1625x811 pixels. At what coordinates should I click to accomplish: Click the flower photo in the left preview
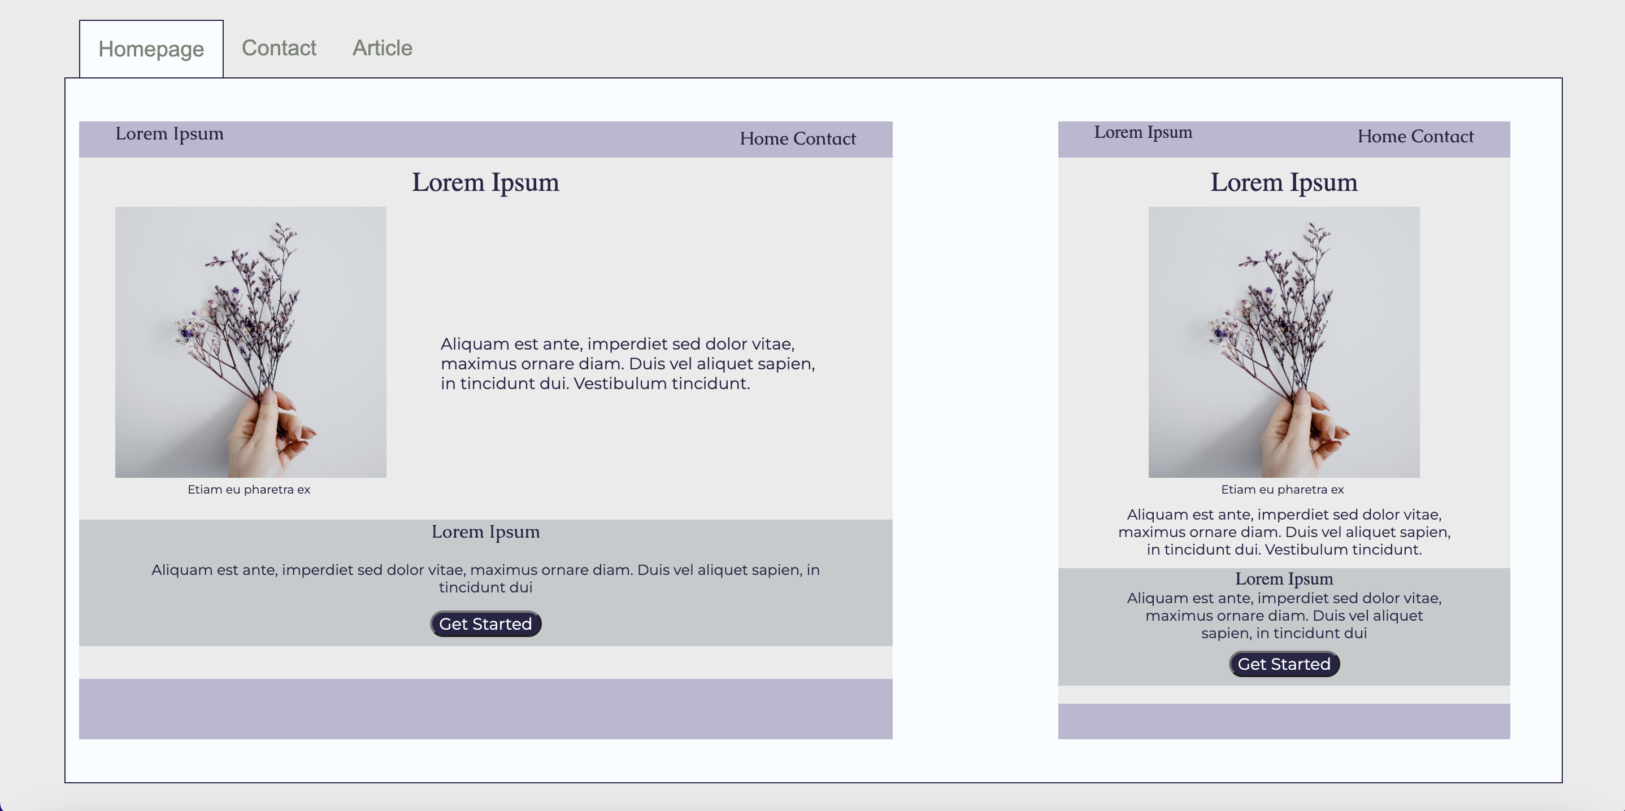coord(251,342)
